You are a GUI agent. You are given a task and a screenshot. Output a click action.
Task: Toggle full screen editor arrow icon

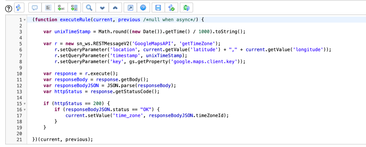[130, 8]
